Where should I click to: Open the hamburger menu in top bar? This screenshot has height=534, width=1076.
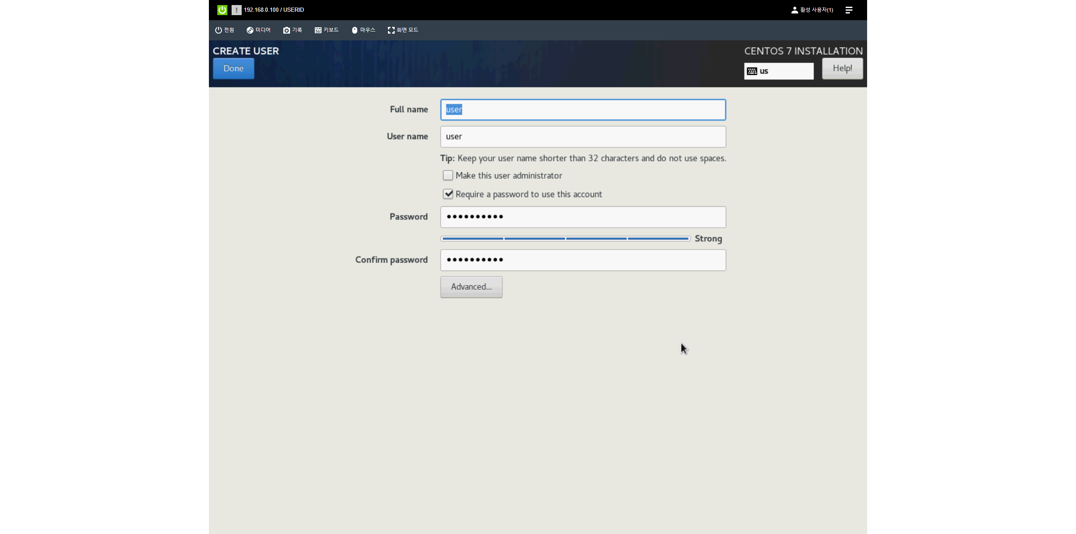pyautogui.click(x=849, y=10)
